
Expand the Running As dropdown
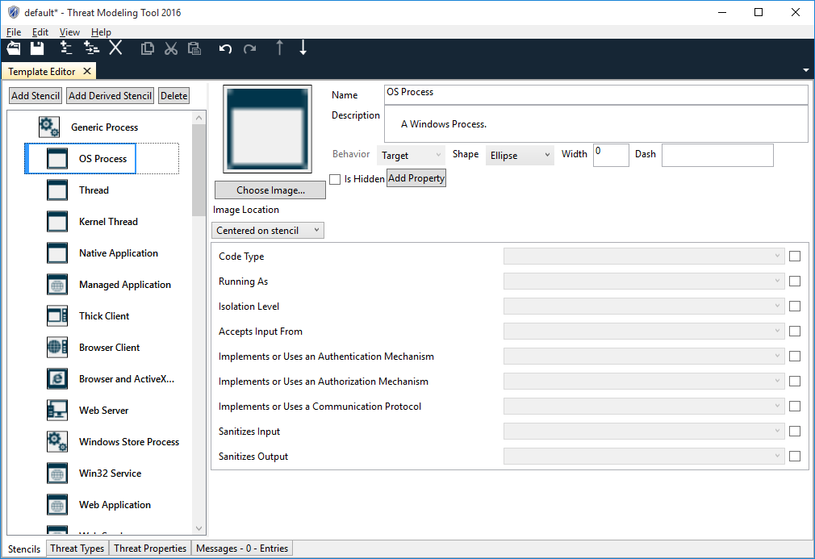point(643,282)
